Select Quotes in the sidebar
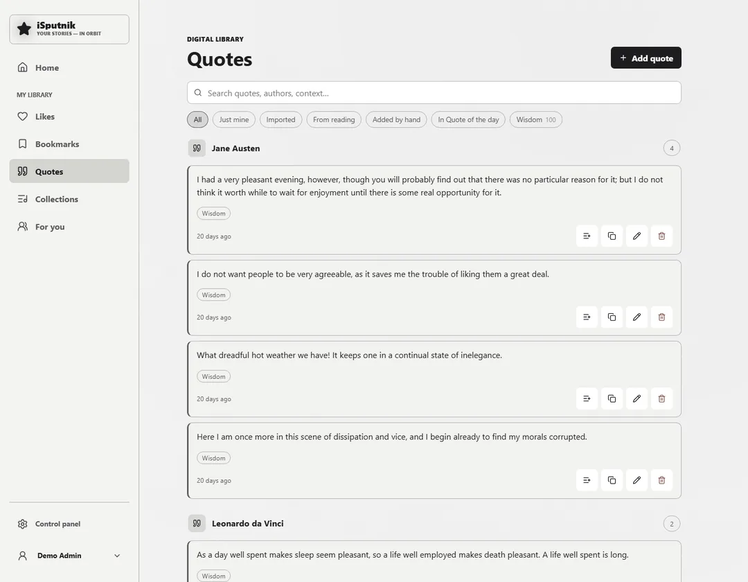The height and width of the screenshot is (582, 748). (x=69, y=171)
